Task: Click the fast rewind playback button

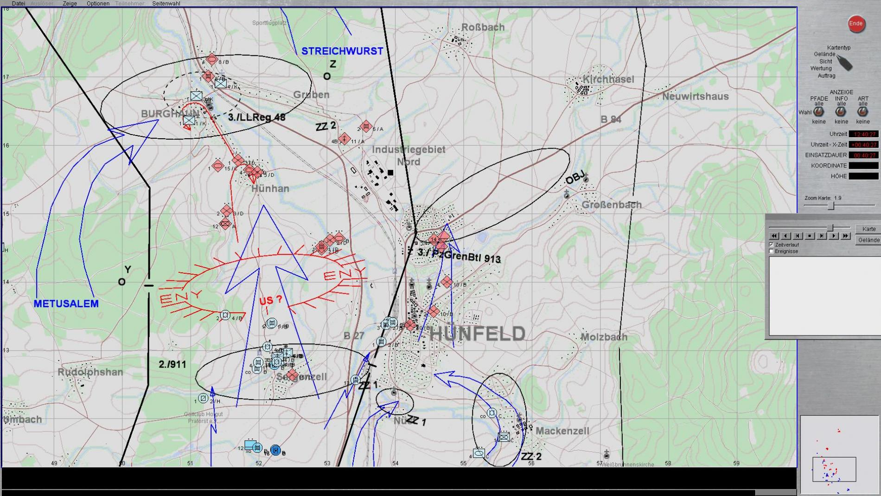Action: [x=774, y=236]
